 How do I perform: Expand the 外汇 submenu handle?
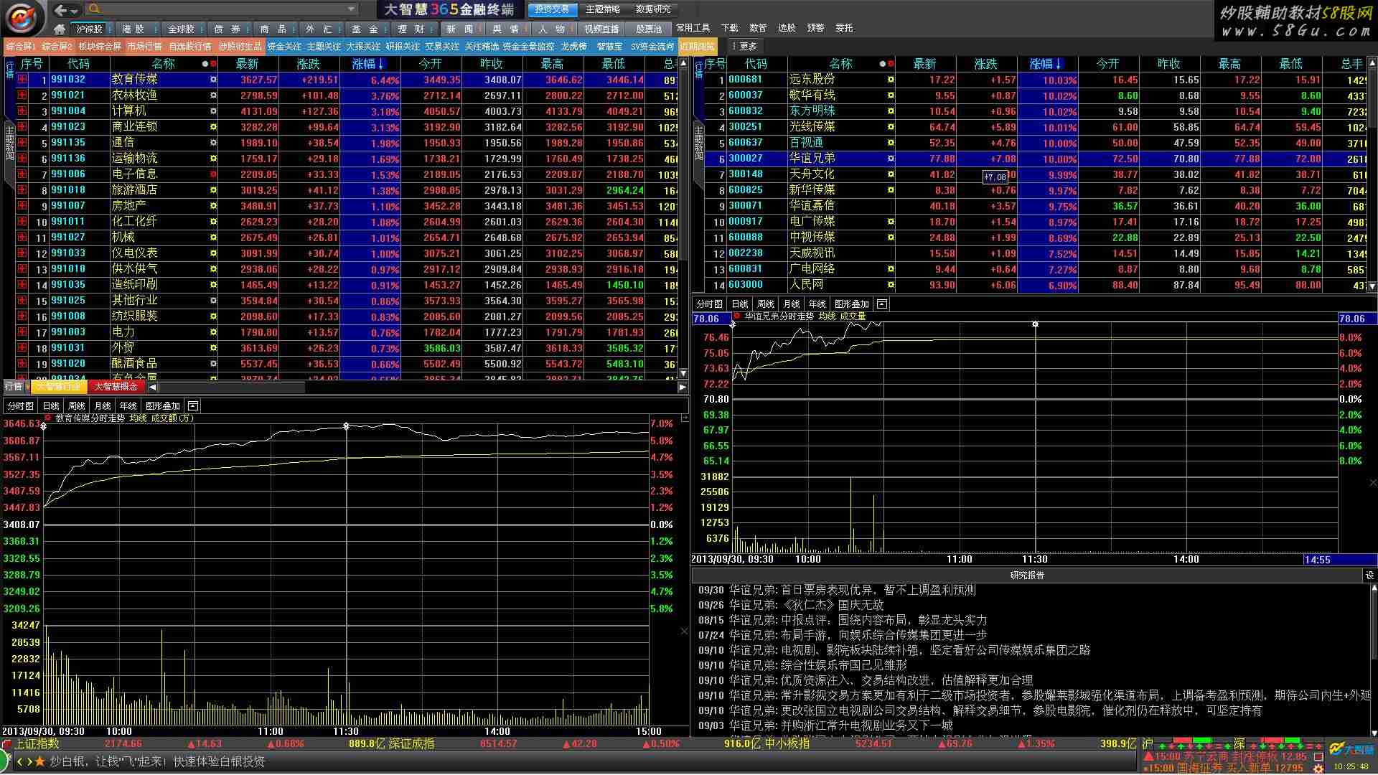tap(339, 29)
